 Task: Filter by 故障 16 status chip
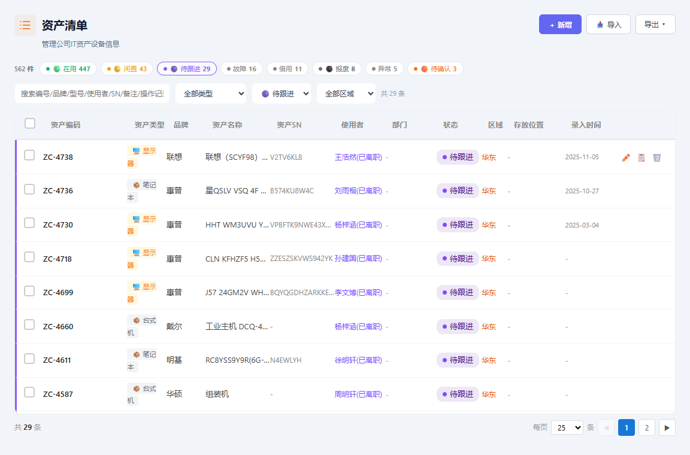[241, 69]
